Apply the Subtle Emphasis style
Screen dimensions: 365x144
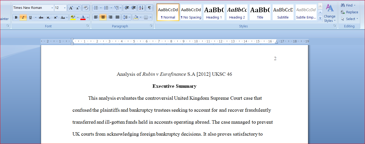point(306,12)
